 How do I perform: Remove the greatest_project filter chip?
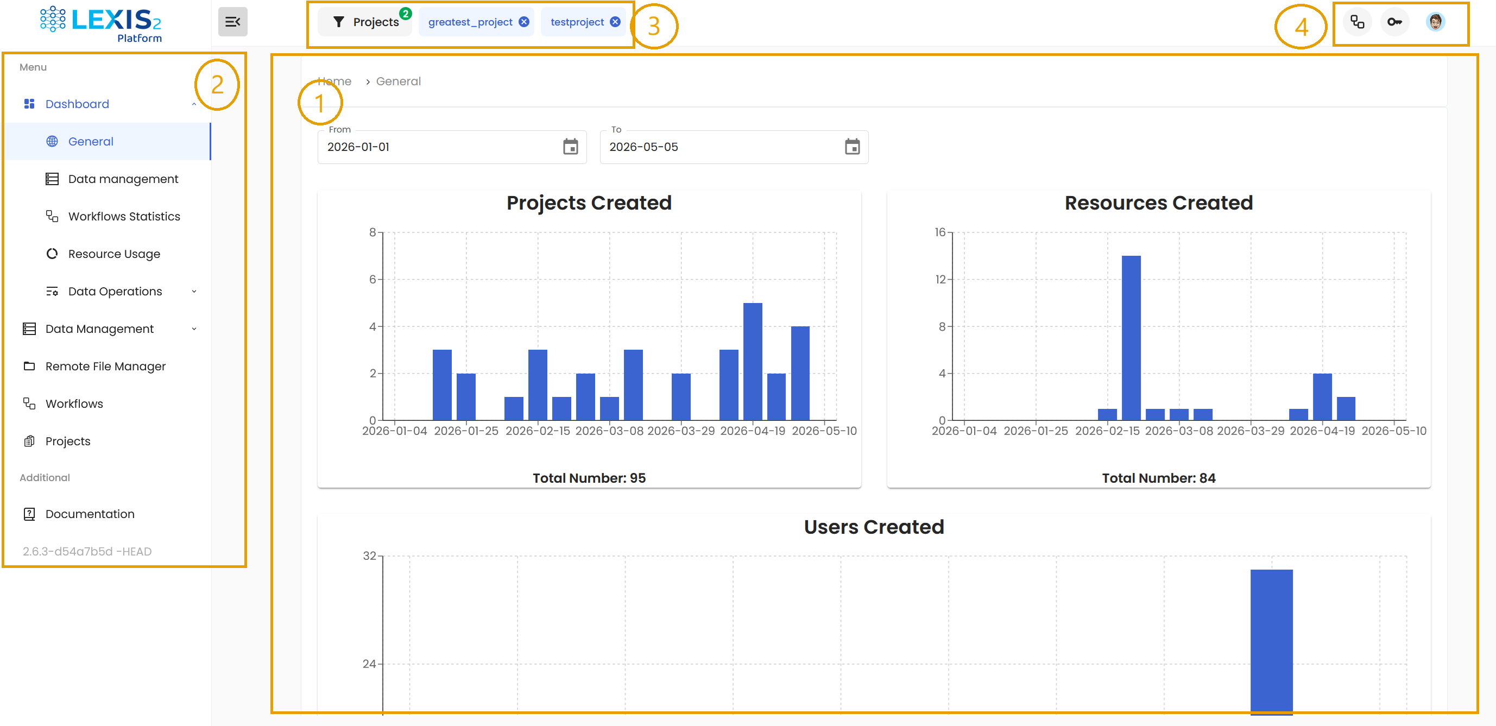[x=524, y=22]
